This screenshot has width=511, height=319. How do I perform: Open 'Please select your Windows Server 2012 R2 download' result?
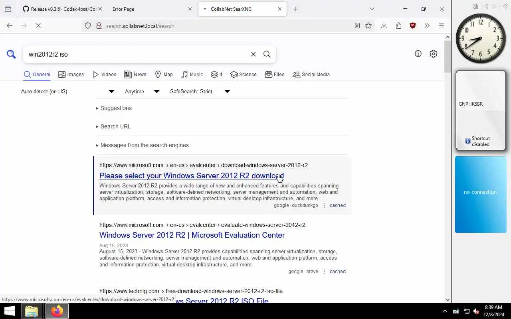(191, 176)
